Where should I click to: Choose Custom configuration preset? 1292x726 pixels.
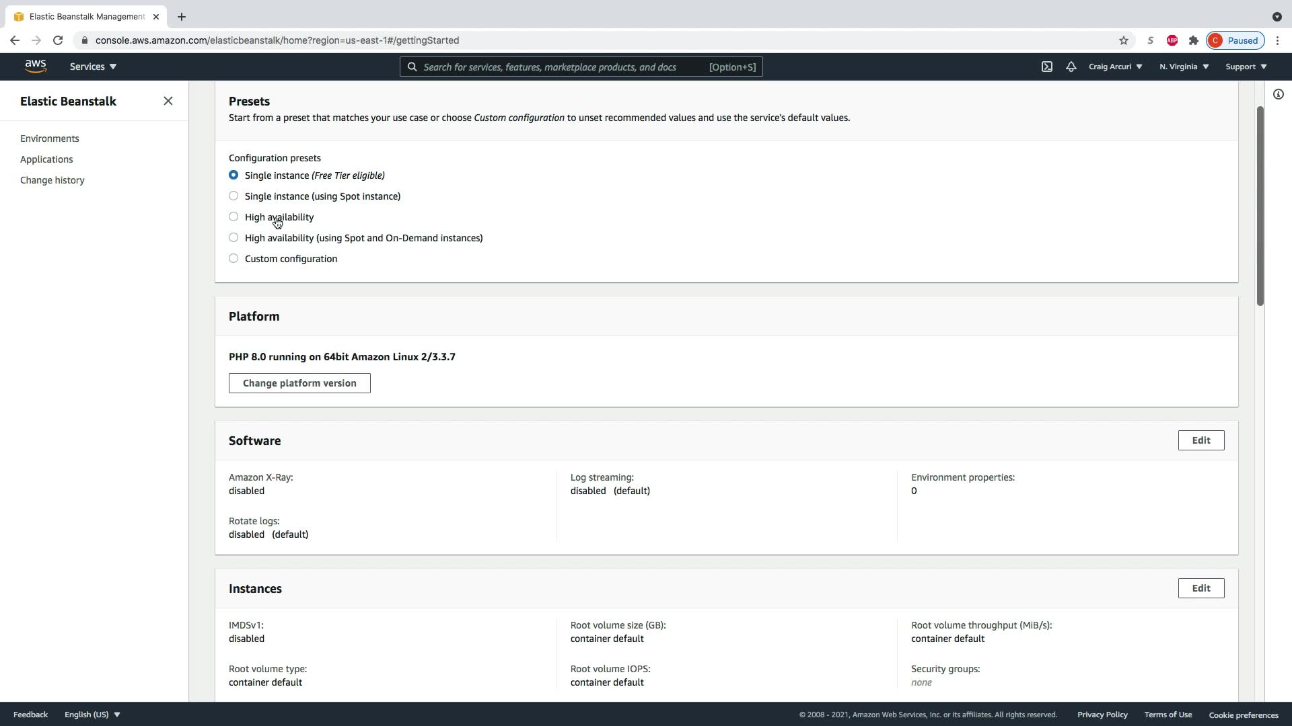coord(234,258)
